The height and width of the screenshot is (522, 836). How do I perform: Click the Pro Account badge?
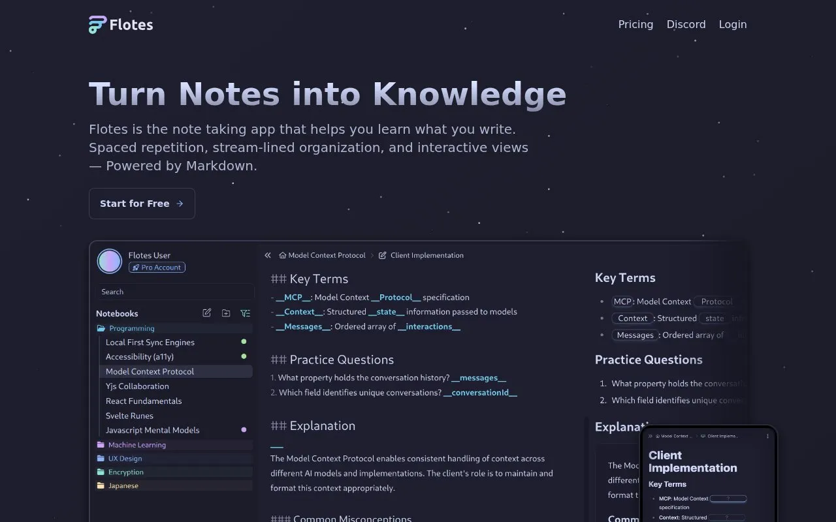[x=157, y=268]
